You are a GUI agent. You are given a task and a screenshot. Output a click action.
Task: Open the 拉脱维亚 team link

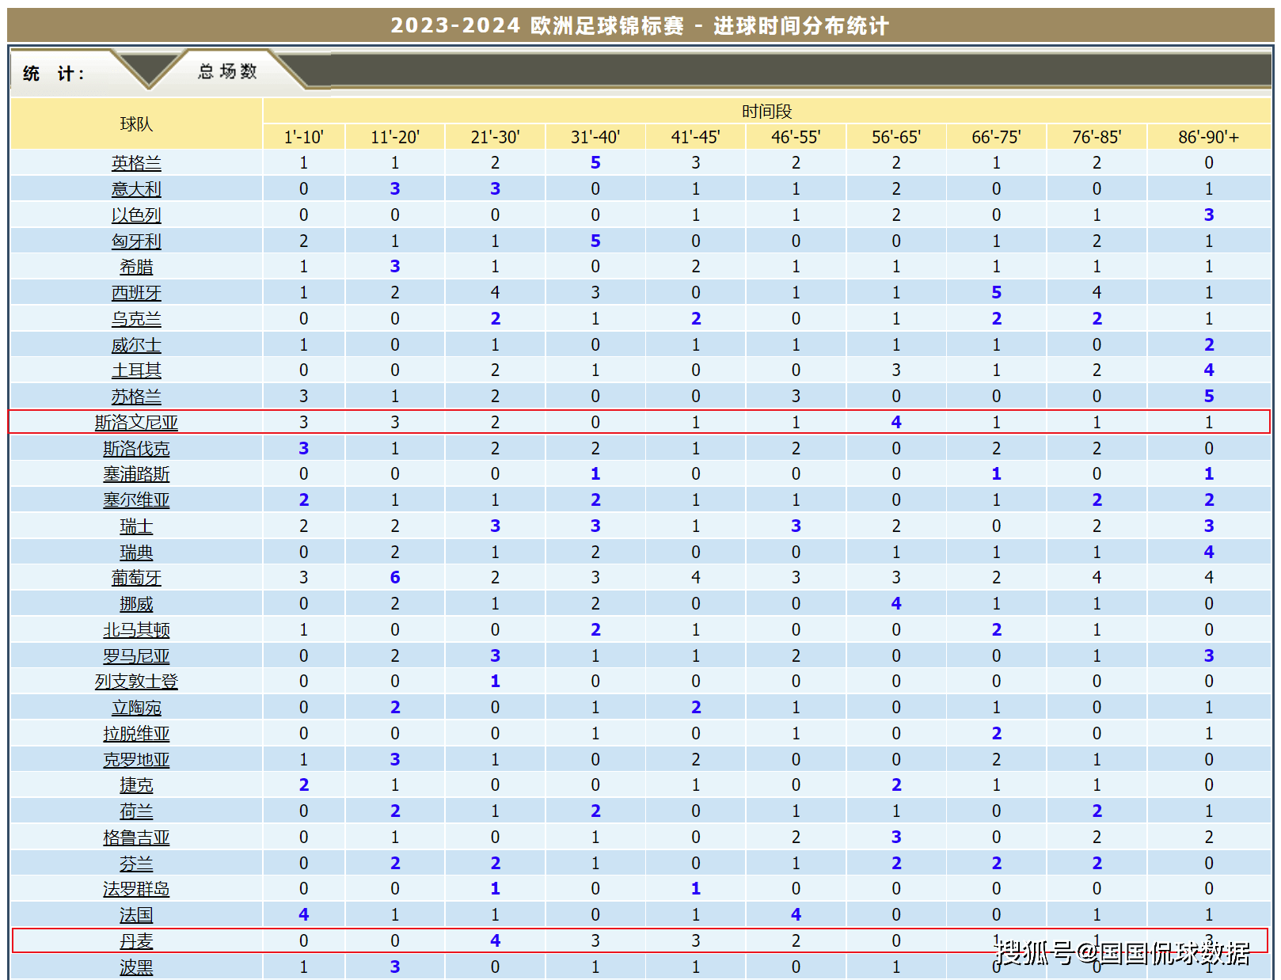[x=136, y=734]
